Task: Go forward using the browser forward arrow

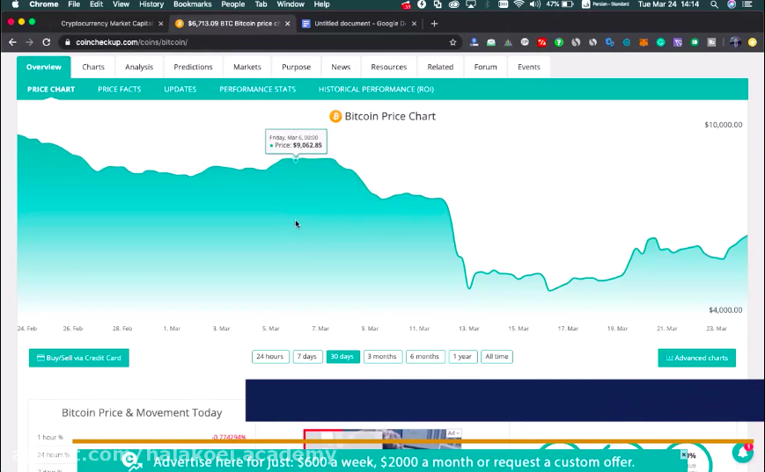Action: pyautogui.click(x=29, y=42)
